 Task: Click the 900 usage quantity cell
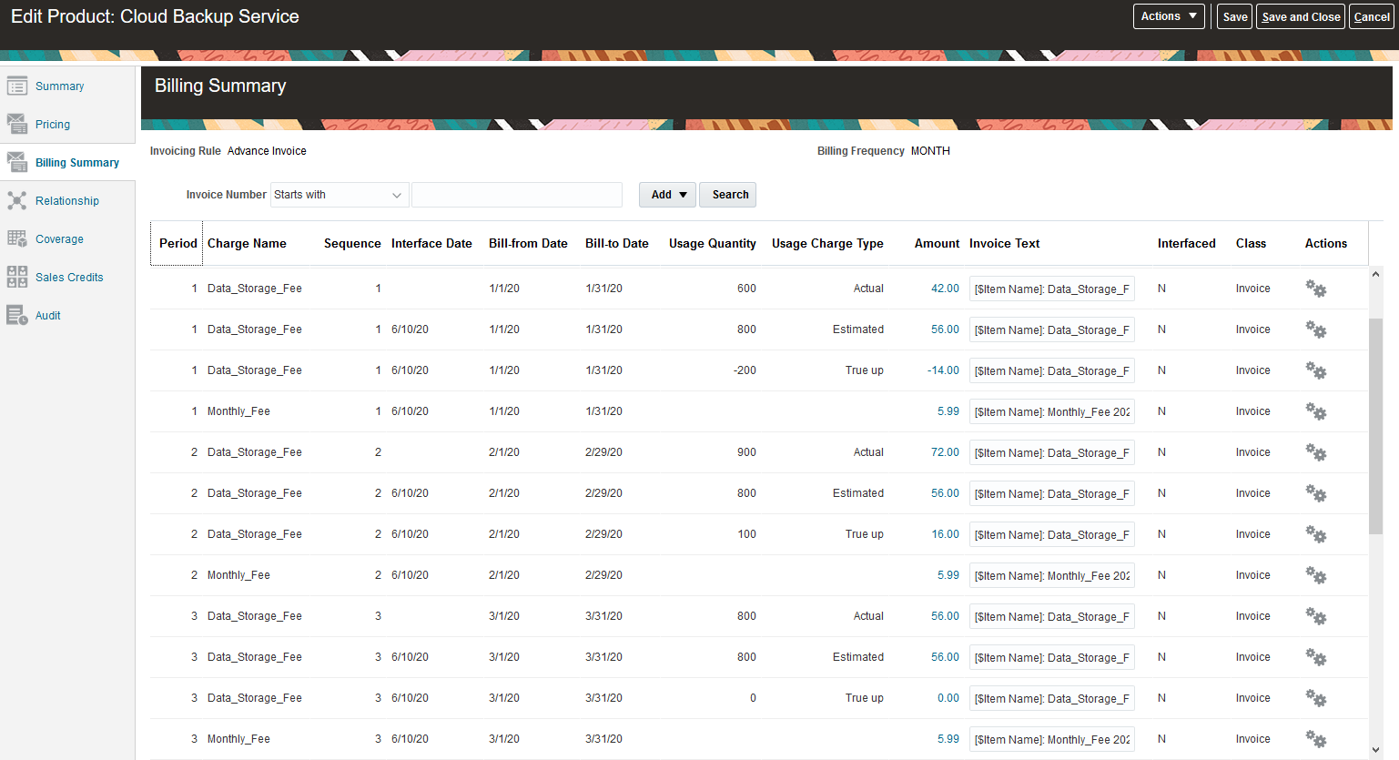[746, 452]
